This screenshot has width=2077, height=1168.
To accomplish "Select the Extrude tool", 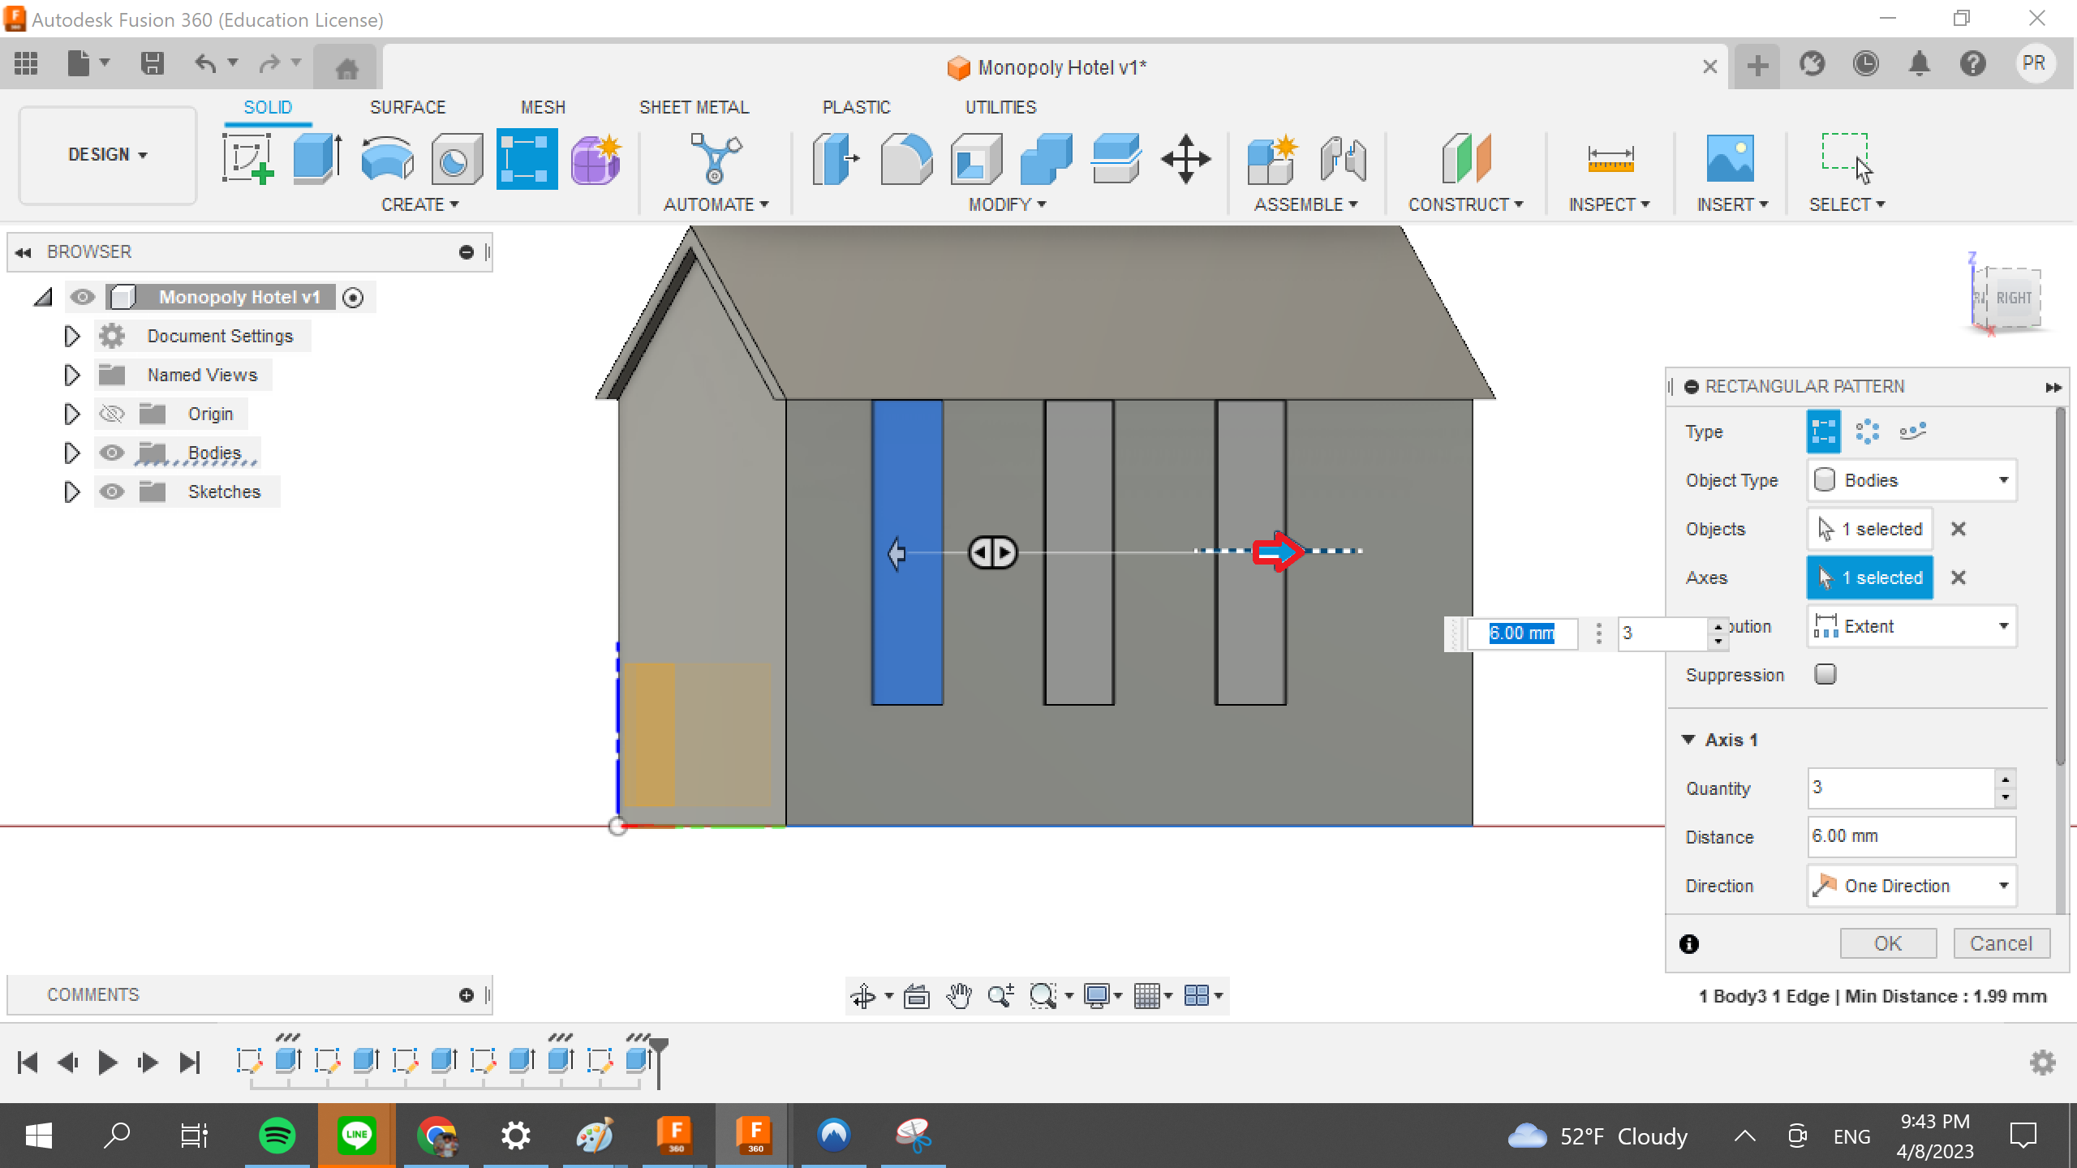I will (315, 158).
